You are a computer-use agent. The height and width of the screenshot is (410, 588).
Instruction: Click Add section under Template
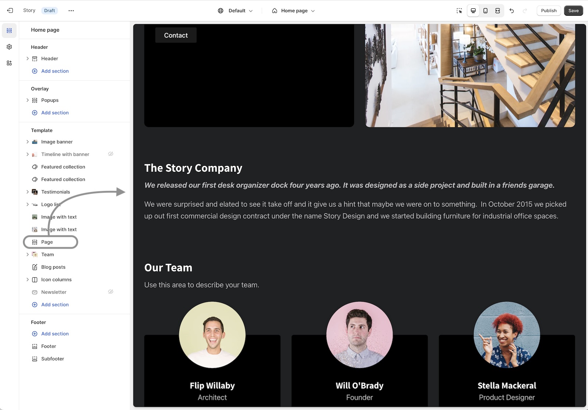click(55, 305)
